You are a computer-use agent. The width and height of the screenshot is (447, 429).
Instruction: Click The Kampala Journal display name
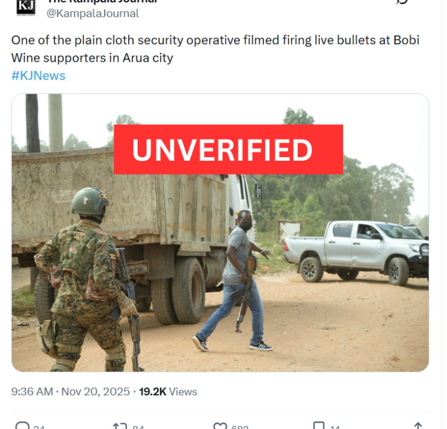pos(103,2)
